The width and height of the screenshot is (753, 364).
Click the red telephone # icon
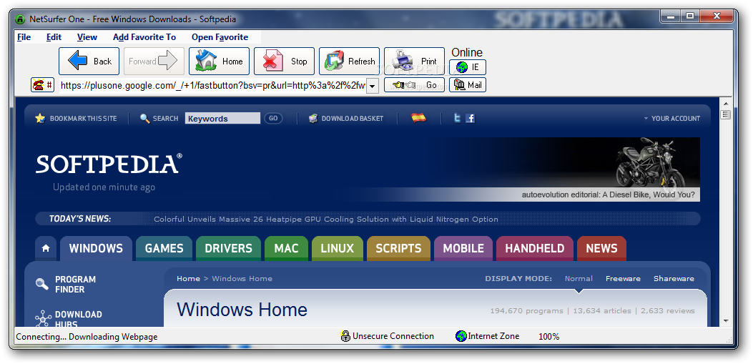(x=42, y=85)
